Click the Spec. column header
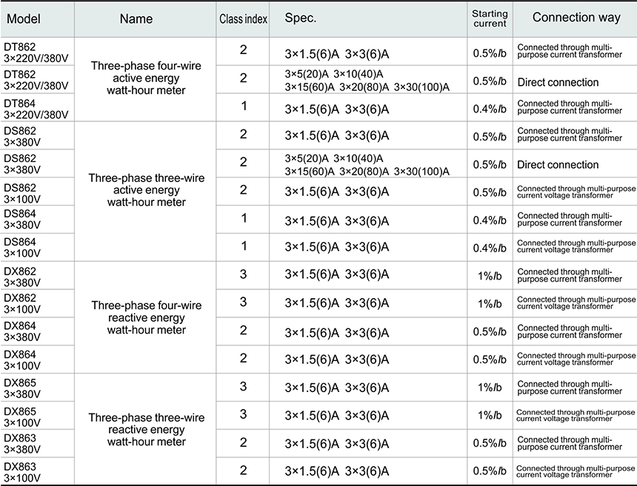 click(x=300, y=18)
